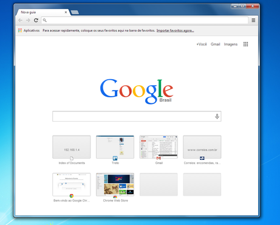Follow the Importar favoritos agora link

pos(175,30)
